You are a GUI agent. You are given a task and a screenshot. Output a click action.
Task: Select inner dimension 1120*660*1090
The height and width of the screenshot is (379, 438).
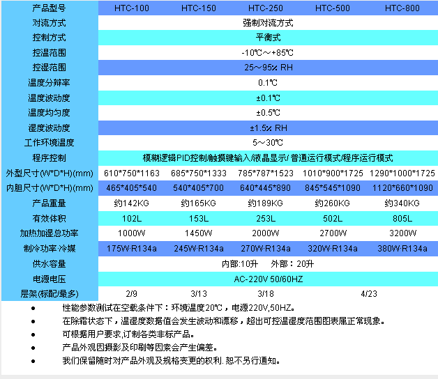coord(402,188)
